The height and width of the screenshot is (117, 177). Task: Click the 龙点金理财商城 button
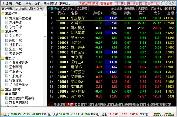click(88, 4)
